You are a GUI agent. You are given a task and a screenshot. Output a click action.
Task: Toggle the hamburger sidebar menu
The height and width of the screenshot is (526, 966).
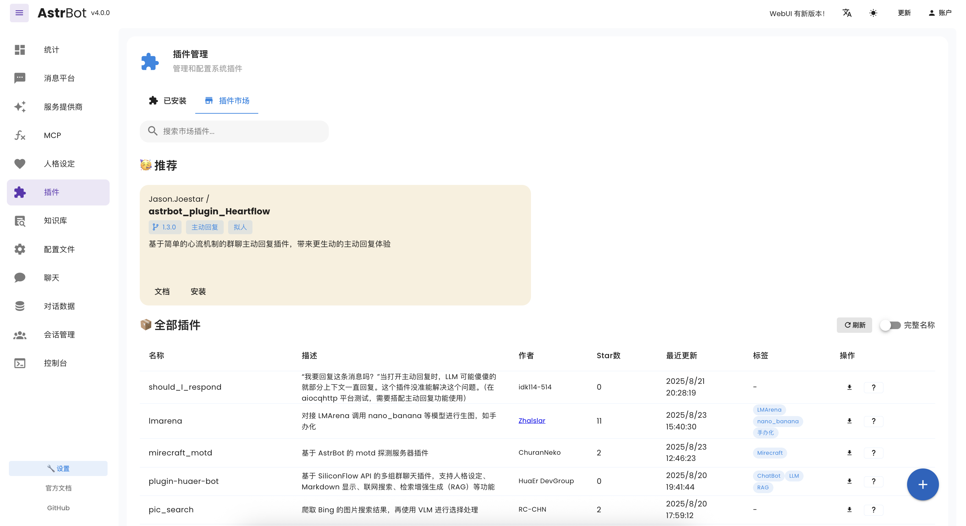point(19,13)
